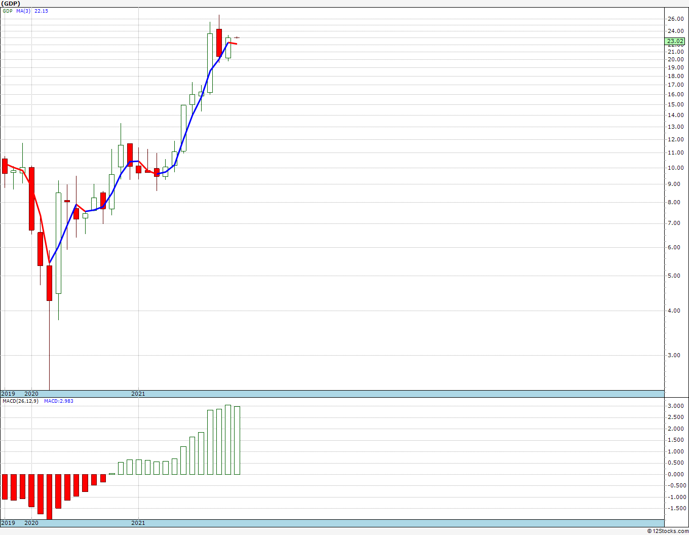Select the 2020 marker on MACD panel timeline
Viewport: 689px width, 535px height.
click(31, 523)
